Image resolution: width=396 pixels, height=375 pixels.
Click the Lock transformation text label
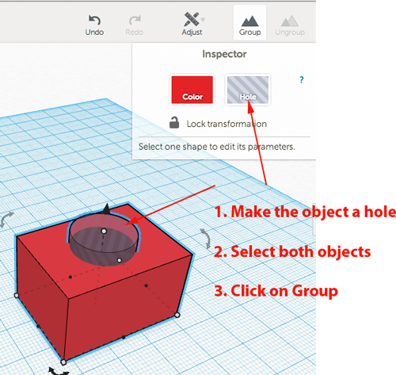[227, 124]
